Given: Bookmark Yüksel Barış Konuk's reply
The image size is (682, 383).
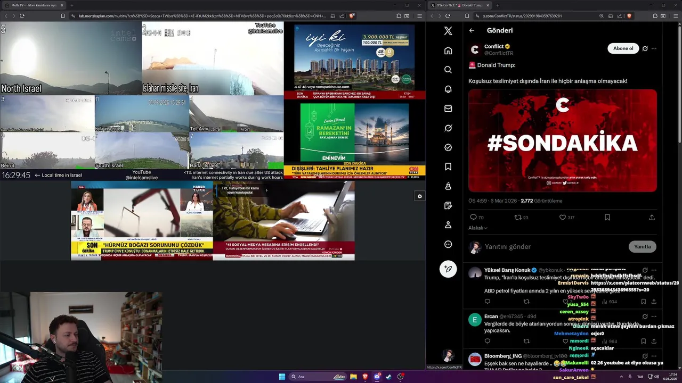Looking at the screenshot, I should pos(644,302).
